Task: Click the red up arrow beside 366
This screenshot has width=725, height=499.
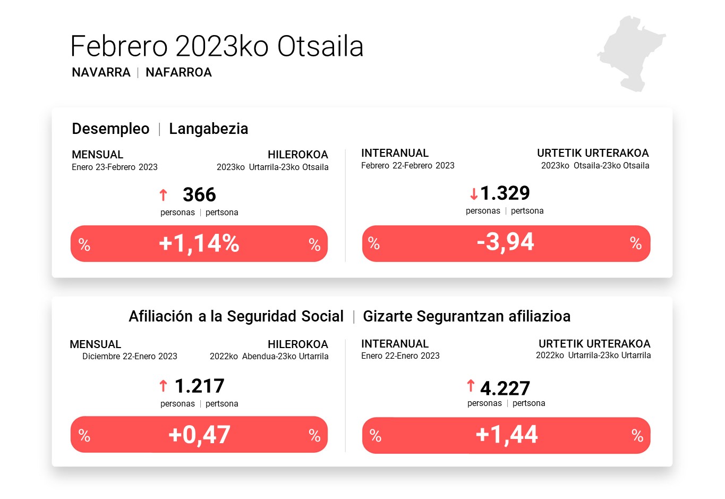Action: (x=164, y=195)
